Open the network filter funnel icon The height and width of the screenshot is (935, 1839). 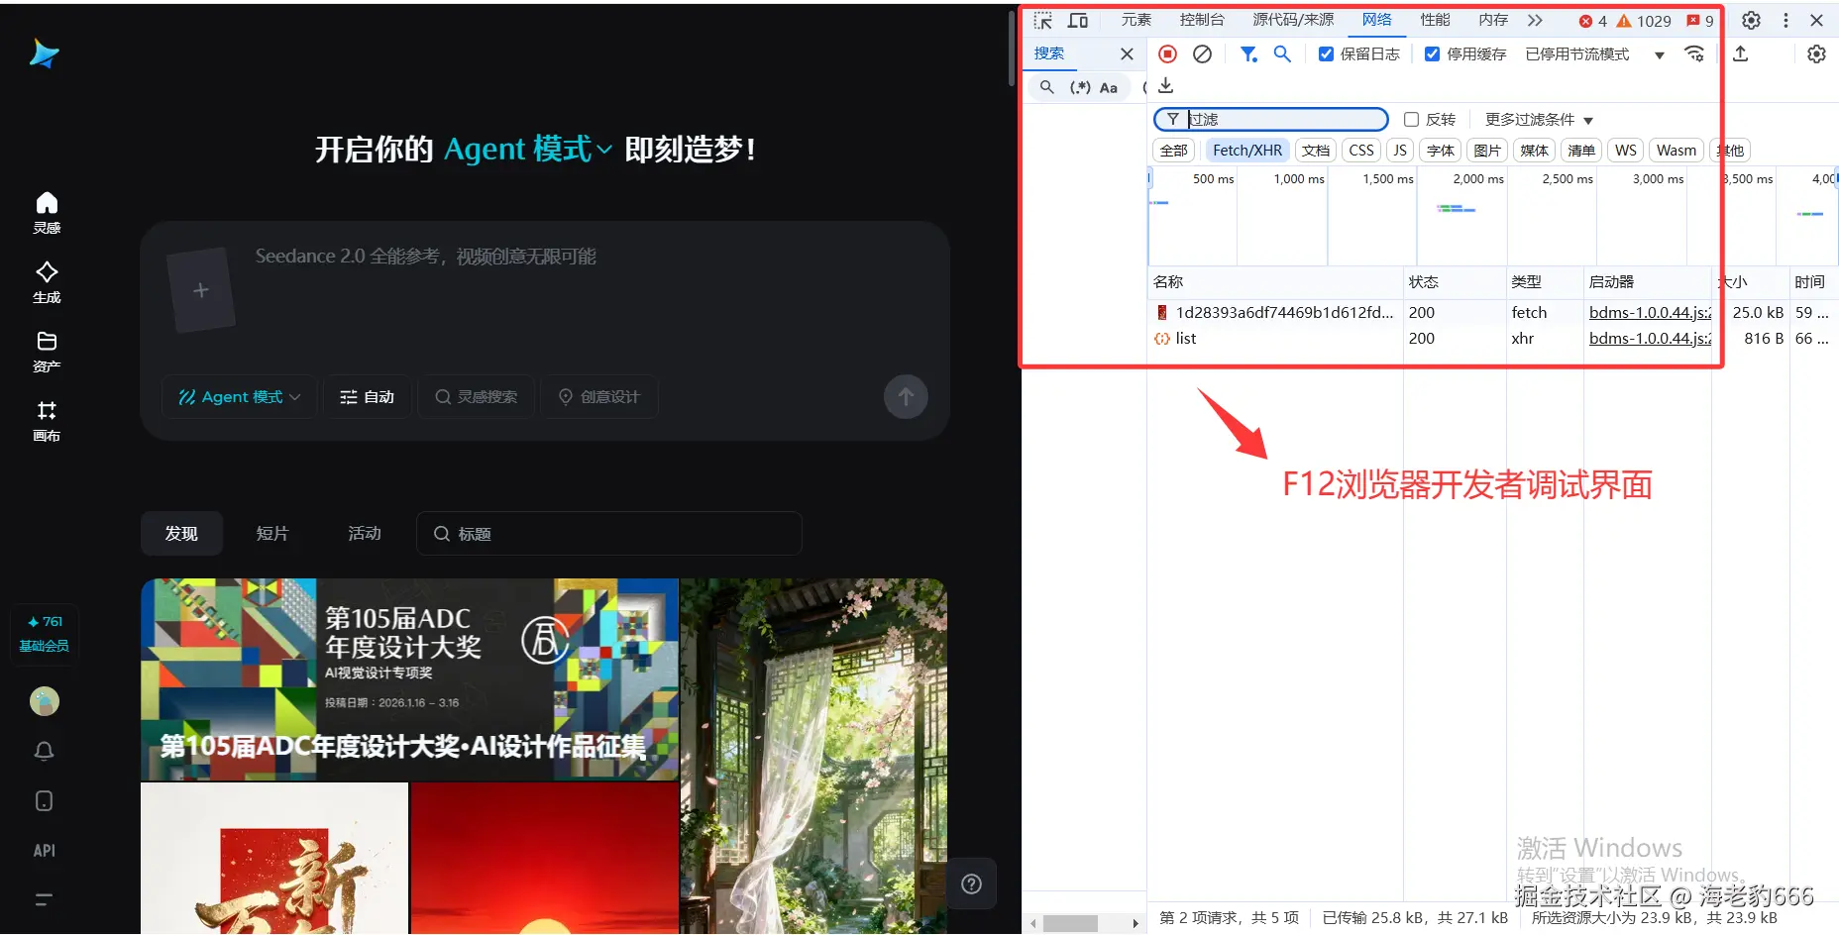1248,53
